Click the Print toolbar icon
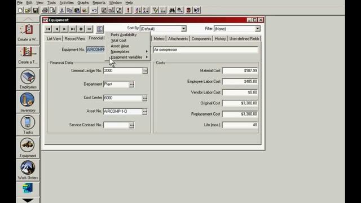 (45, 10)
